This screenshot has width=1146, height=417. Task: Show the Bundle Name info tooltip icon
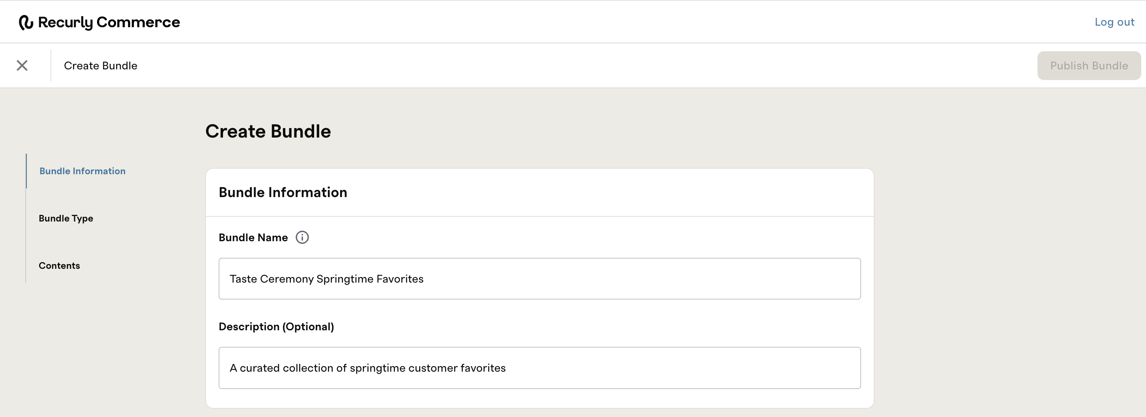click(302, 238)
